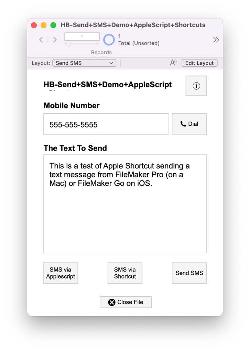Screen dimensions: 250x352
Task: Click the yellow minimize window button
Action: 44,25
